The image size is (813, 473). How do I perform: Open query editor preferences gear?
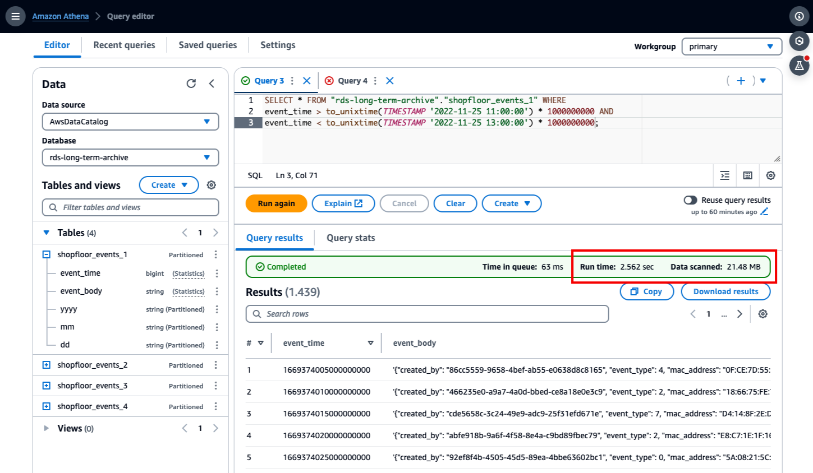coord(771,175)
